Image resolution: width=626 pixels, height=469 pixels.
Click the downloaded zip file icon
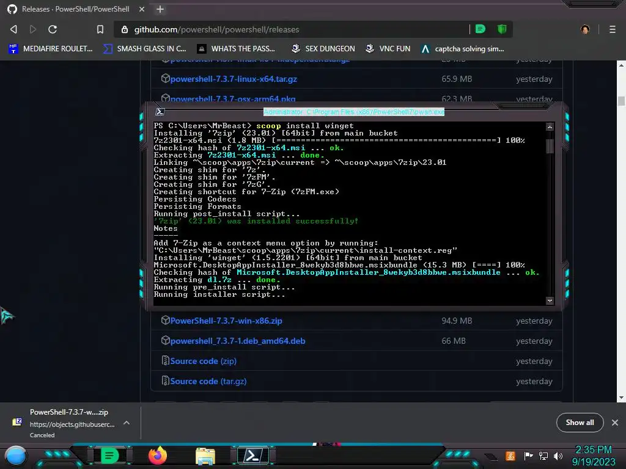pyautogui.click(x=17, y=422)
